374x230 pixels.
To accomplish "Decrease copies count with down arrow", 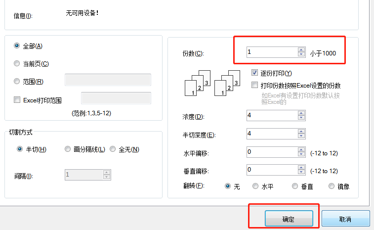I will pos(301,54).
